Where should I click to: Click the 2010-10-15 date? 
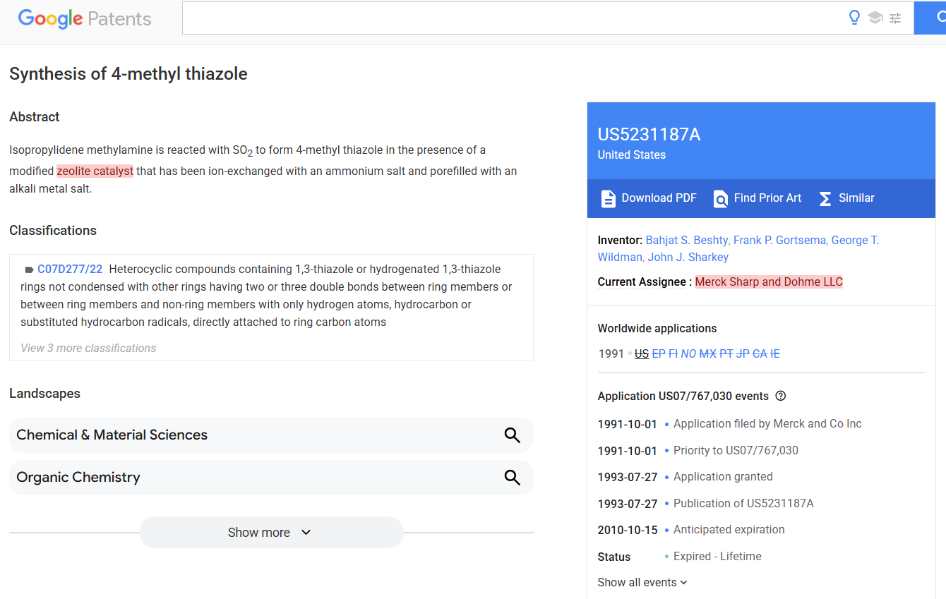(x=628, y=531)
